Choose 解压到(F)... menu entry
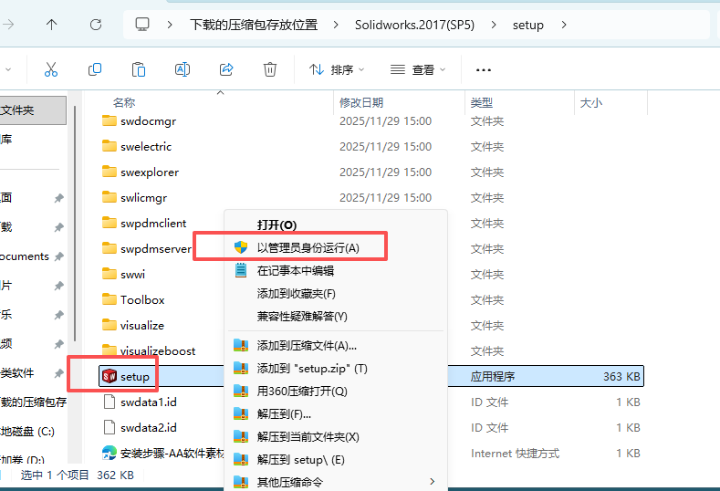The width and height of the screenshot is (720, 491). (x=284, y=413)
